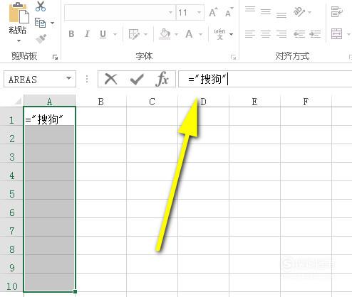Select Top Align icon
This screenshot has width=352, height=297.
(250, 9)
